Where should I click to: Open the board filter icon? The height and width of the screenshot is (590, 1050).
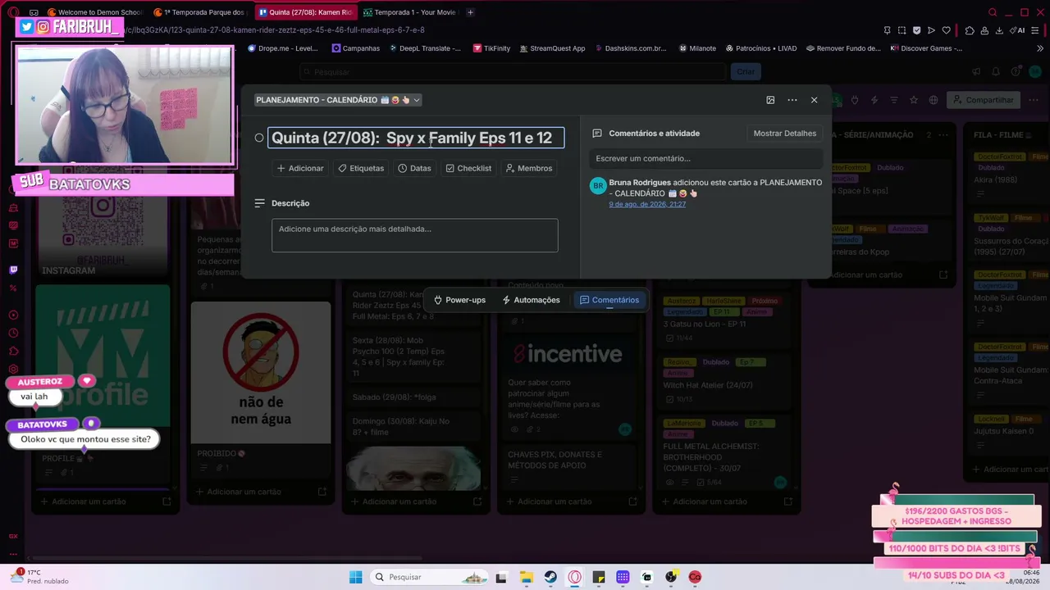[x=894, y=100]
